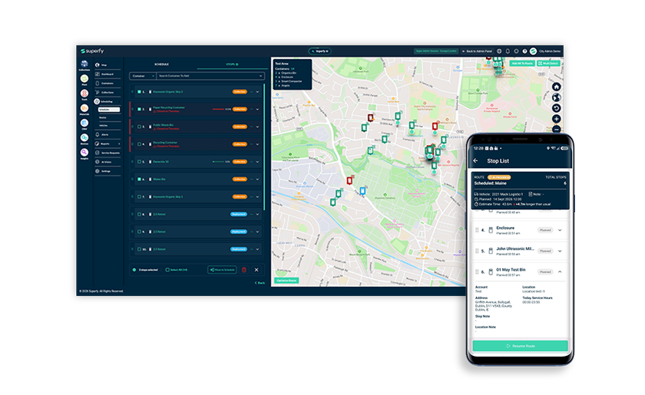This screenshot has height=395, width=645.
Task: Uncheck stop 6 Water Bin
Action: click(139, 179)
